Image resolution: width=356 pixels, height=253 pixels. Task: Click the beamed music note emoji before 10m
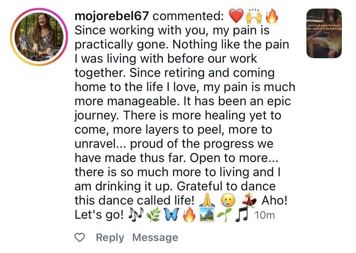[x=242, y=214]
